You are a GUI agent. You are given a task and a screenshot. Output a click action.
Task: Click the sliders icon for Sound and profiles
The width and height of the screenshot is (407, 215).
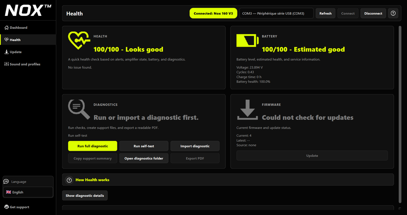[x=6, y=64]
